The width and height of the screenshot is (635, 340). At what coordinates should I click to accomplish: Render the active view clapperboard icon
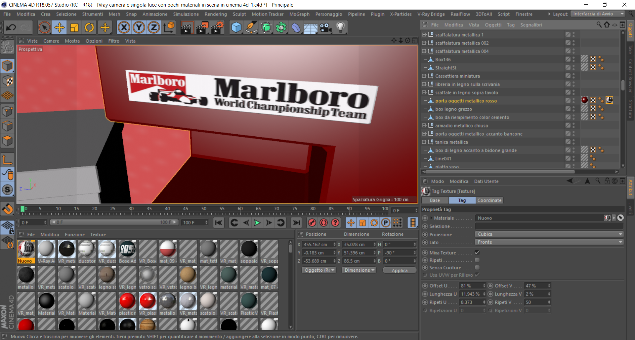click(187, 27)
